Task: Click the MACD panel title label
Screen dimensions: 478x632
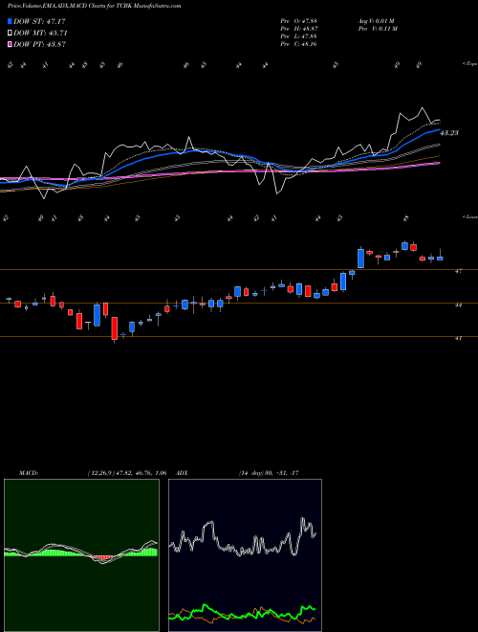Action: pyautogui.click(x=29, y=473)
